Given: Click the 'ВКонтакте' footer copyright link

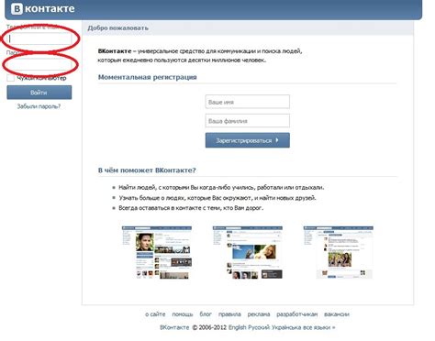Looking at the screenshot, I should pyautogui.click(x=174, y=327).
